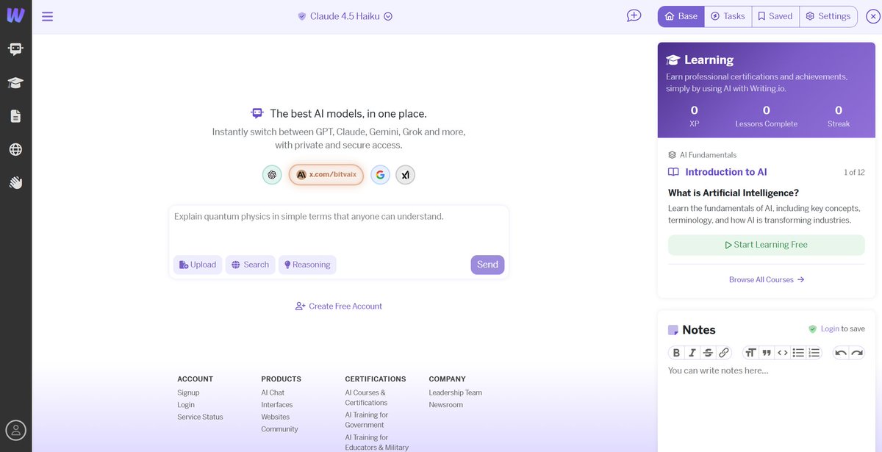
Task: Click the XP counter
Action: click(x=694, y=116)
